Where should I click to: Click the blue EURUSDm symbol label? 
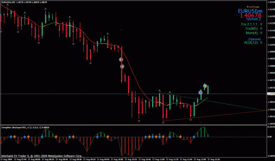pyautogui.click(x=250, y=11)
